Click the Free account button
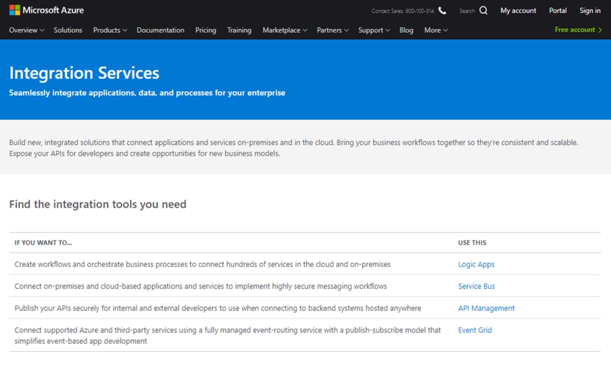The width and height of the screenshot is (611, 370). coord(578,29)
